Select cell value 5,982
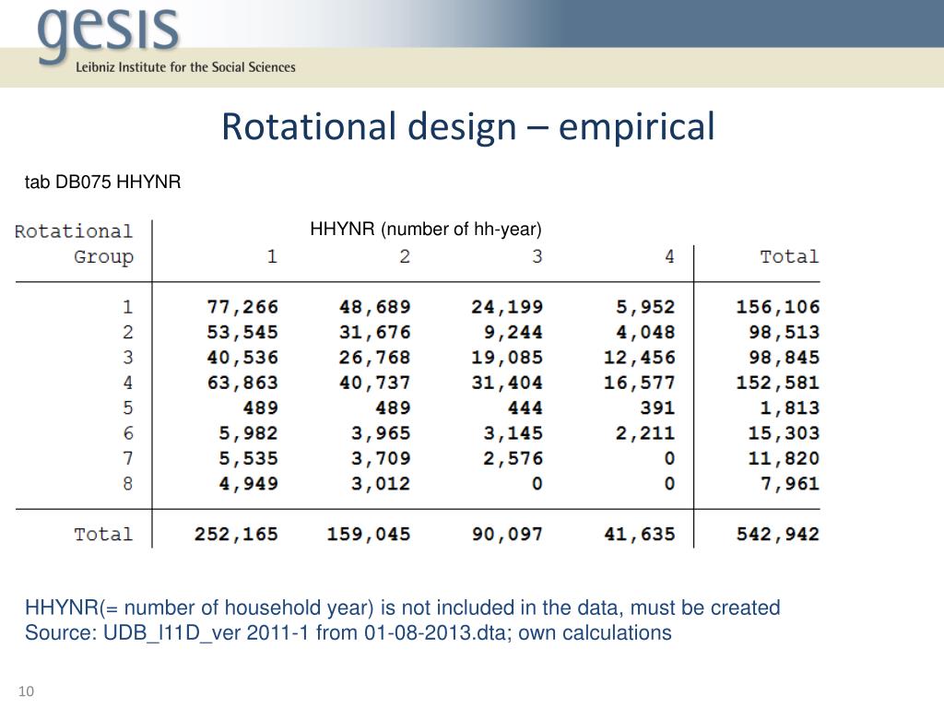Viewport: 944px width, 708px height. tap(249, 433)
